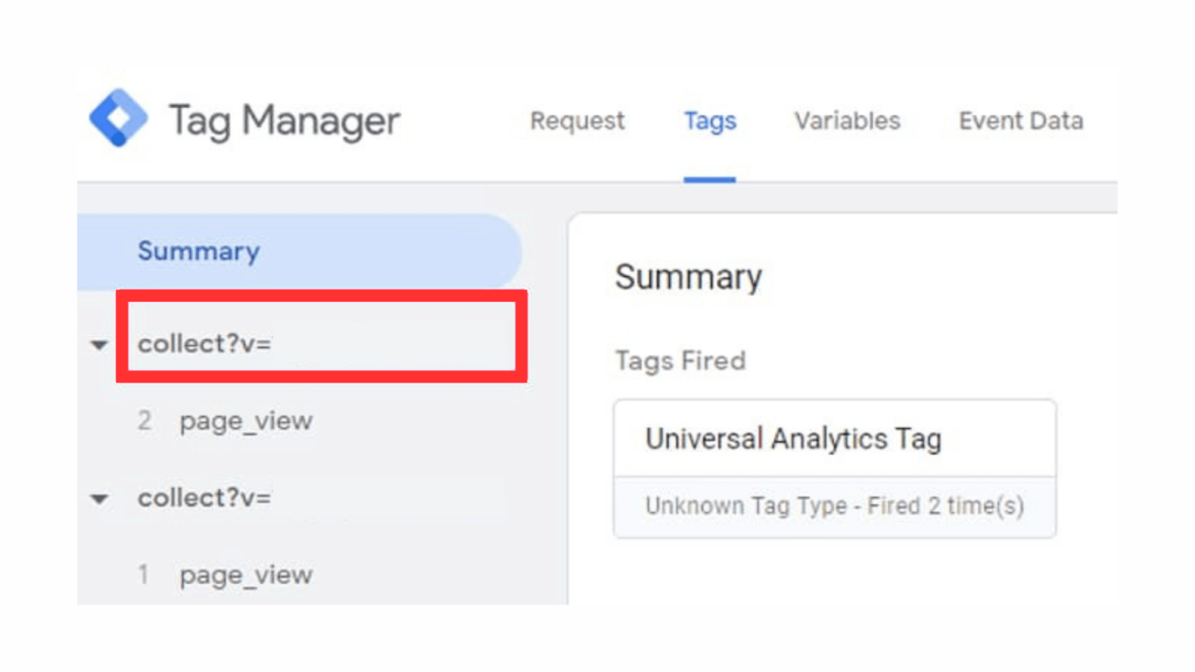Click the Tags Fired section label
Screen dimensions: 1195x672
(680, 360)
